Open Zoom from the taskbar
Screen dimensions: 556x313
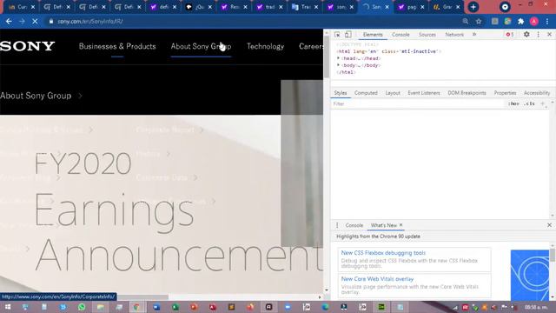click(288, 307)
